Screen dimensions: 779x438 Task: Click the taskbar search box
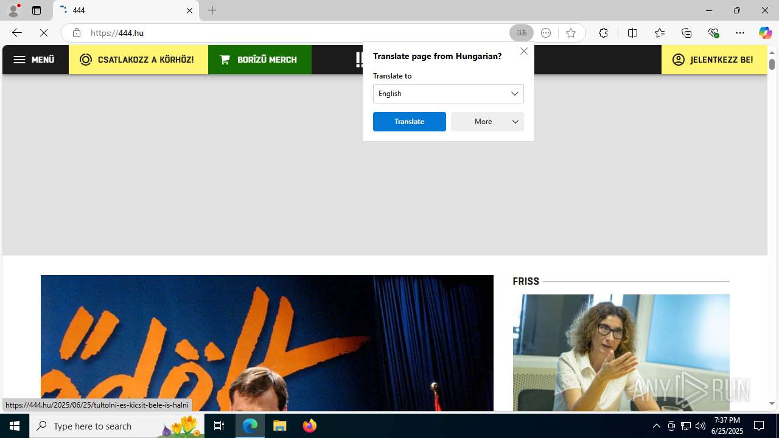click(x=117, y=426)
